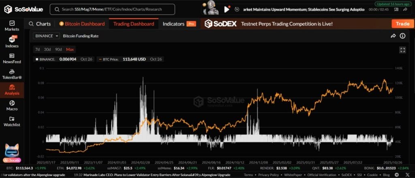This screenshot has height=178, width=415.
Task: Open the Macro sidebar section
Action: [12, 106]
